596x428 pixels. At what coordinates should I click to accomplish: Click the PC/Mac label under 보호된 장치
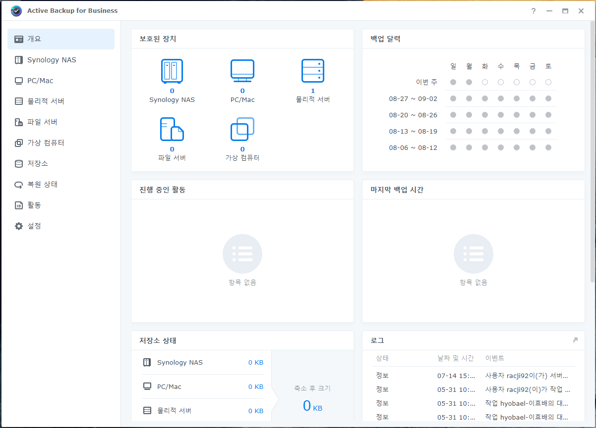pos(242,99)
